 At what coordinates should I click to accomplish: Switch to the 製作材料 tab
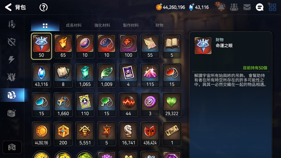pos(131,25)
